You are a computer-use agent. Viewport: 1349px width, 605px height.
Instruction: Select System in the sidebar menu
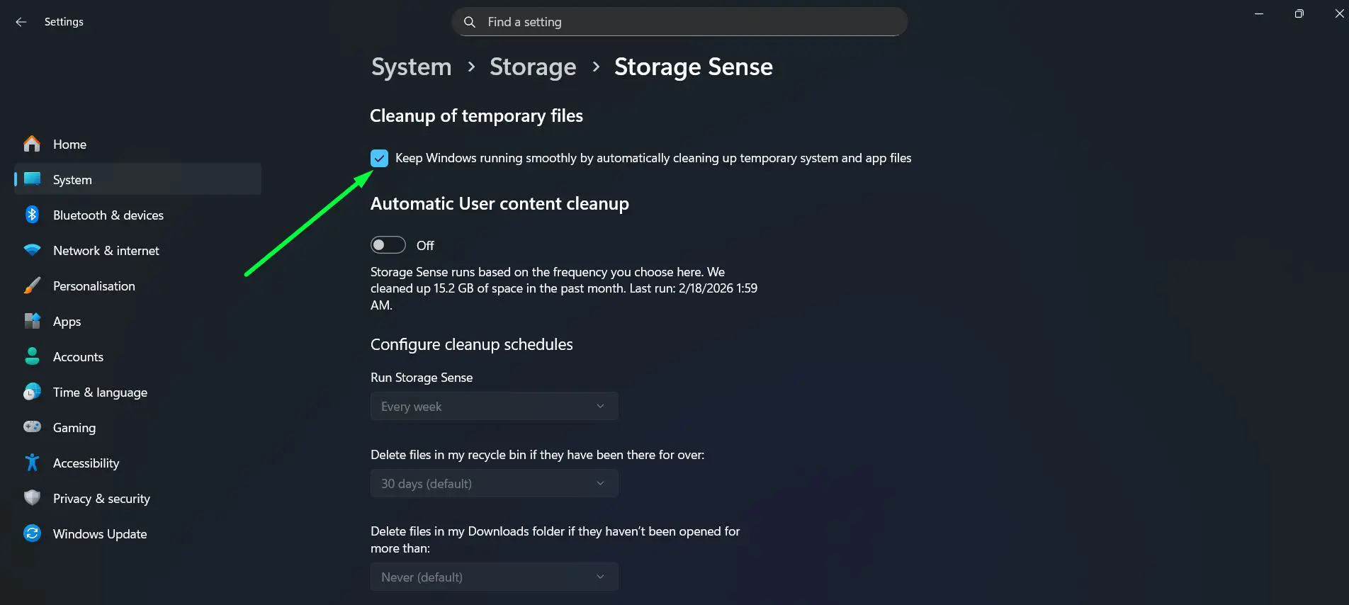click(x=72, y=179)
